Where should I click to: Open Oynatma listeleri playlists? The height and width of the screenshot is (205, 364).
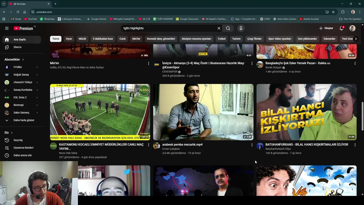click(x=22, y=148)
